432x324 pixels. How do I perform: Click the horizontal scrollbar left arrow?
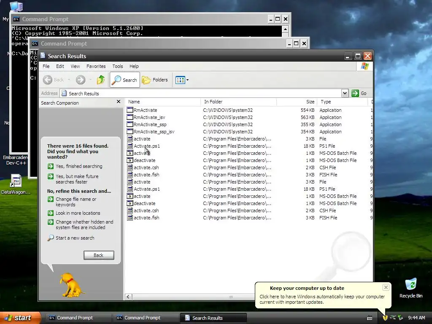tap(128, 297)
